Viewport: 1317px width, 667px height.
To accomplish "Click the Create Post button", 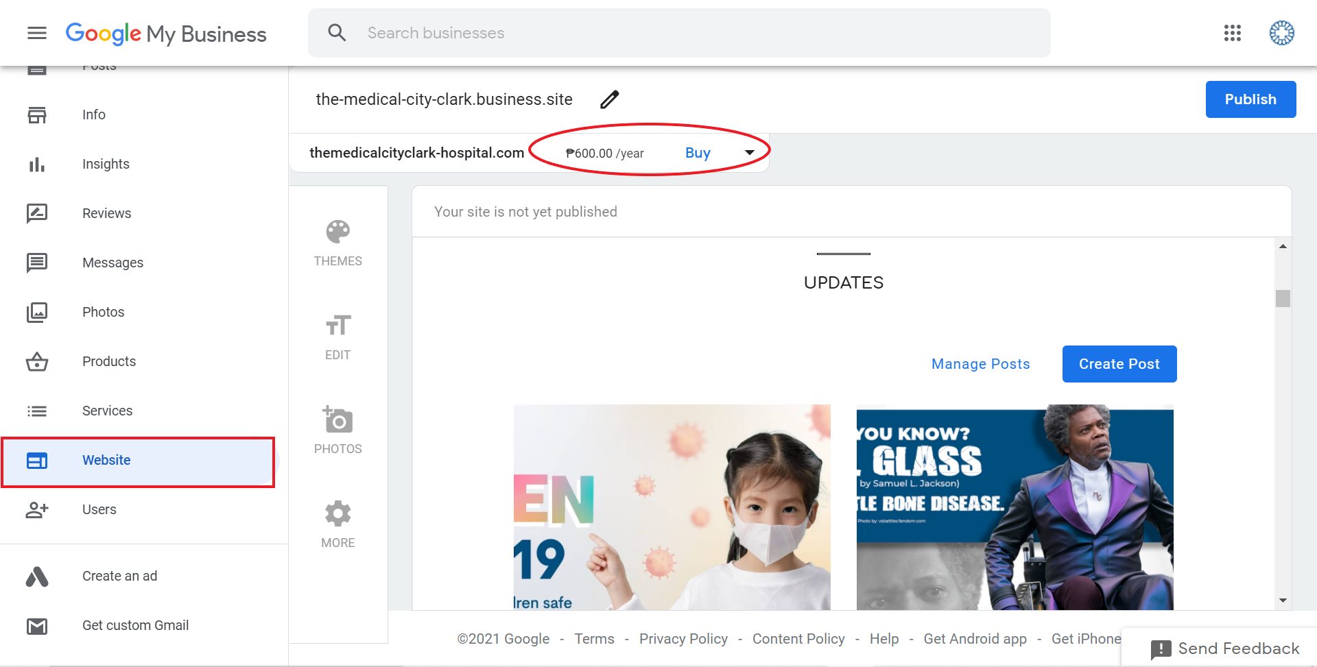I will [x=1119, y=364].
